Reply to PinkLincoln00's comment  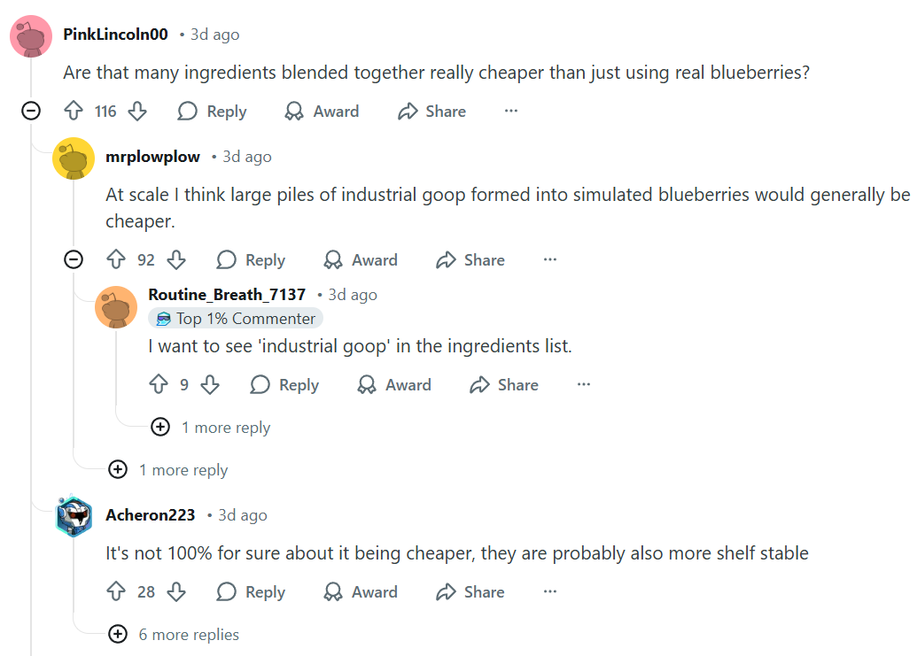click(x=212, y=112)
